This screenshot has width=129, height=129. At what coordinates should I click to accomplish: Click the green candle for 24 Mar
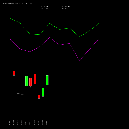pyautogui.click(x=43, y=92)
